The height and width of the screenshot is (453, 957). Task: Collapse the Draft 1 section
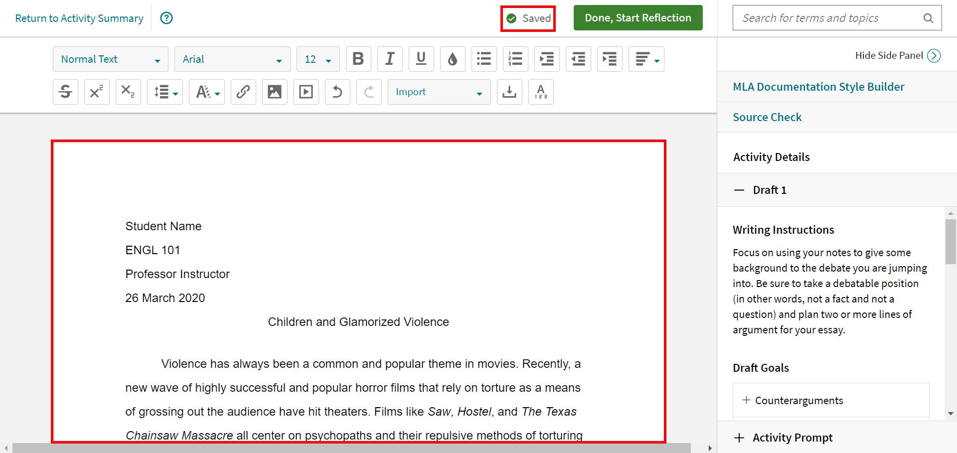click(739, 190)
